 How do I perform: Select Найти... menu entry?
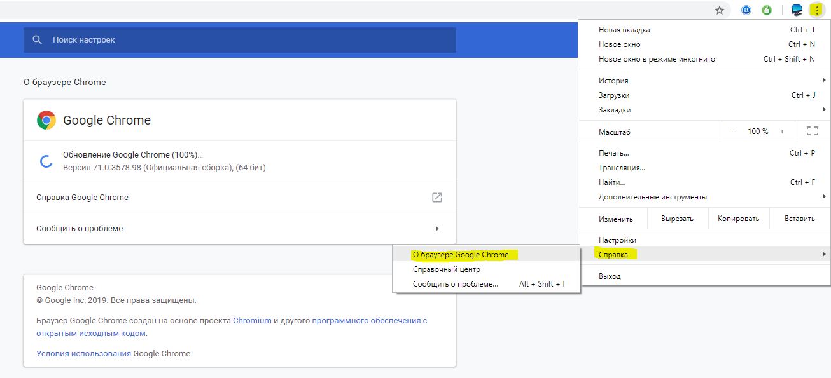(x=704, y=182)
